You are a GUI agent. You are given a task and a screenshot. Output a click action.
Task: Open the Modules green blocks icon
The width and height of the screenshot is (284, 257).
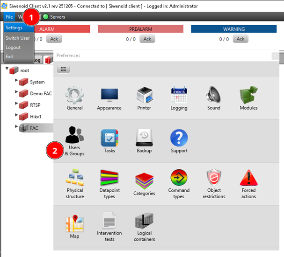tap(248, 96)
